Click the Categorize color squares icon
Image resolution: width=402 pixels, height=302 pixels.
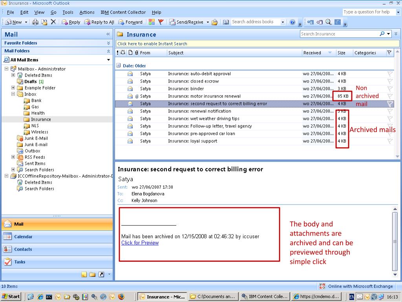pos(152,22)
